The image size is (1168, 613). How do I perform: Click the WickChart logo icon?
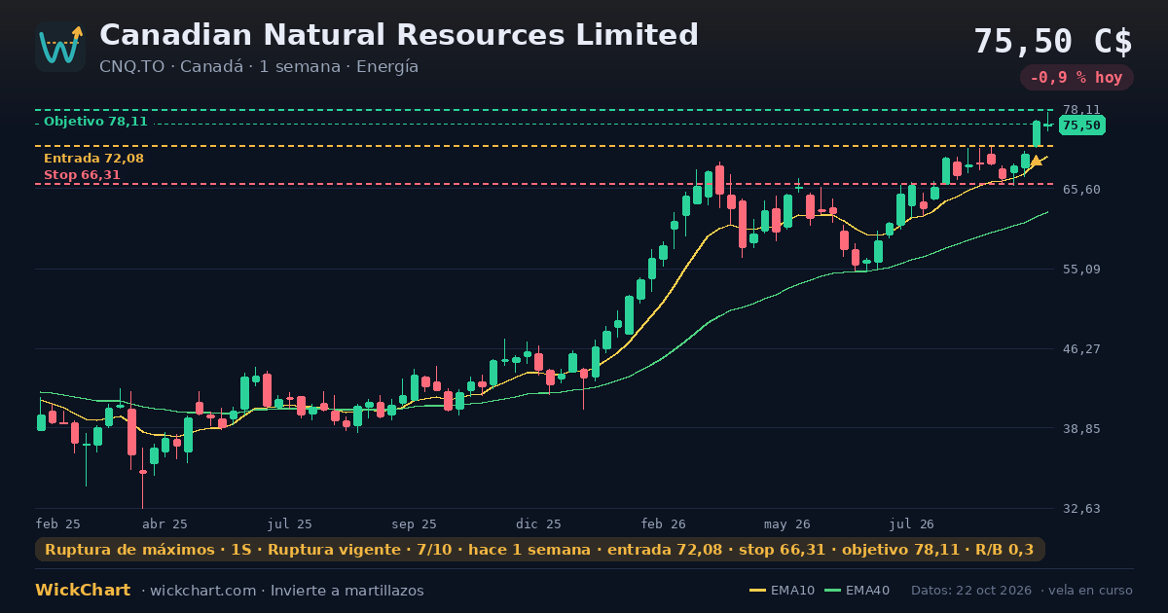pyautogui.click(x=60, y=47)
